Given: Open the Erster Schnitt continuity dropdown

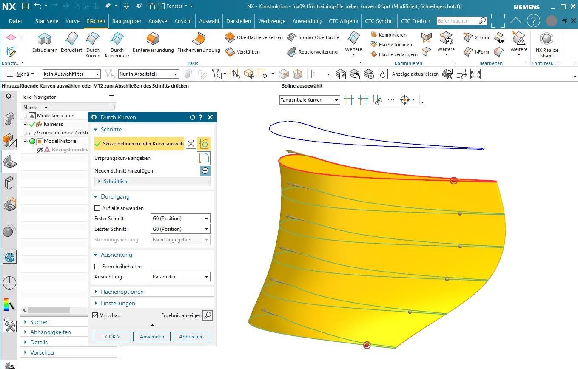Looking at the screenshot, I should click(180, 219).
